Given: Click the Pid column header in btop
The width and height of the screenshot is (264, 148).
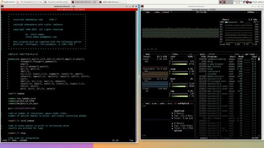Looking at the screenshot, I should point(203,57).
